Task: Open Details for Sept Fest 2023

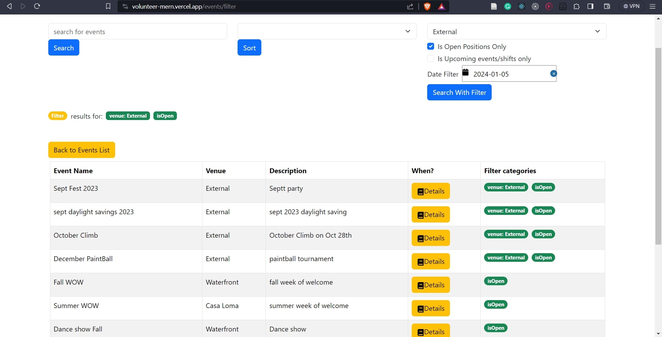Action: click(431, 191)
